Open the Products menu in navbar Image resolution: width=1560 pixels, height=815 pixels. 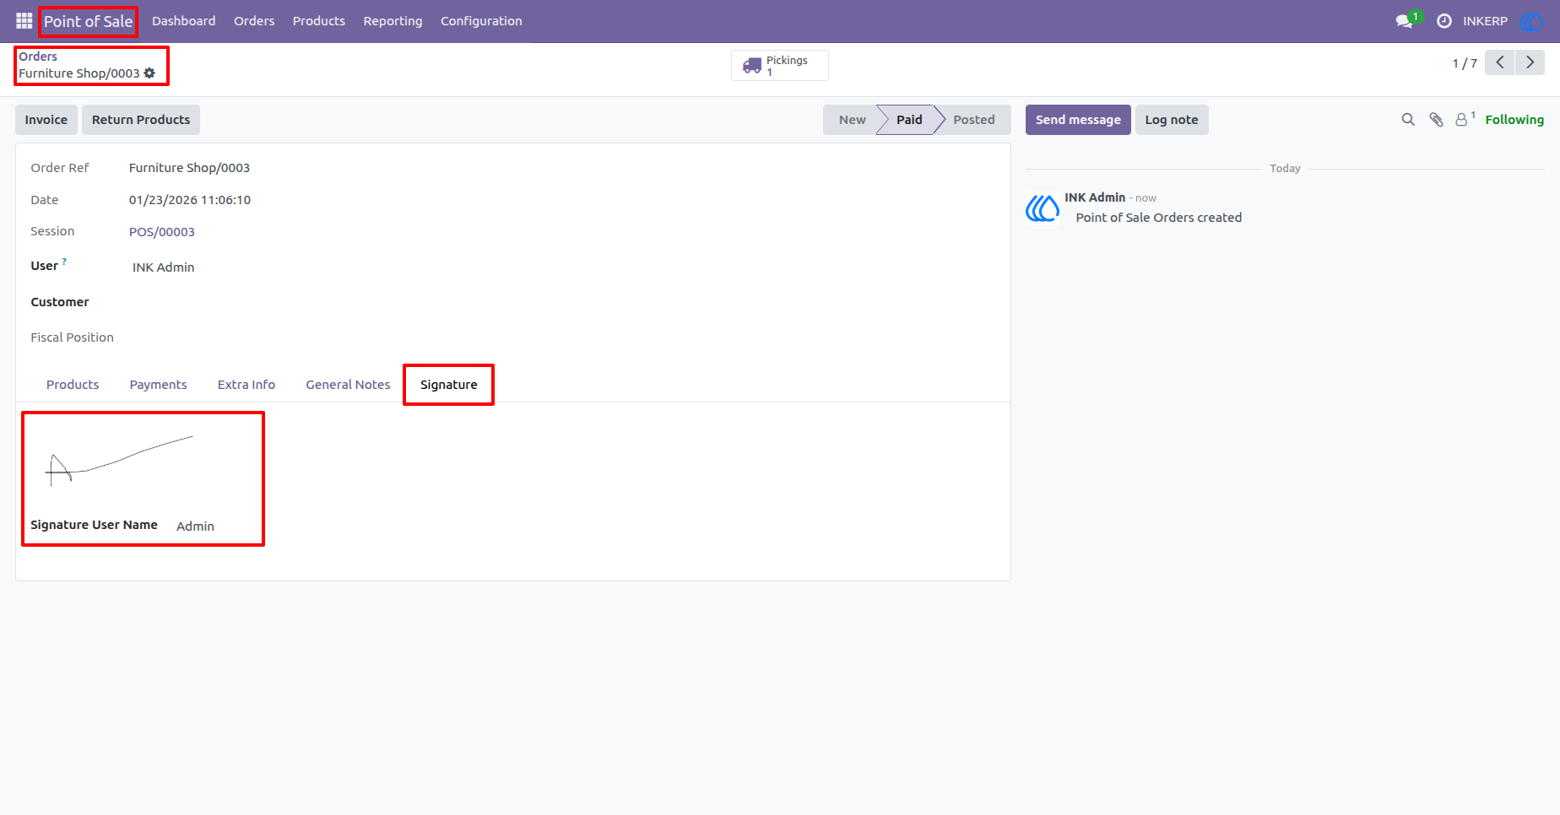tap(319, 21)
